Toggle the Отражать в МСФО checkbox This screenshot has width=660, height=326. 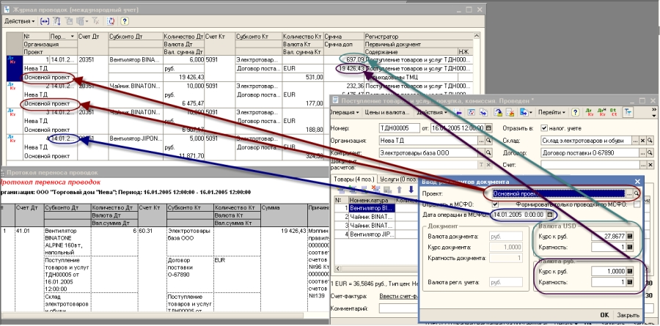(x=495, y=204)
